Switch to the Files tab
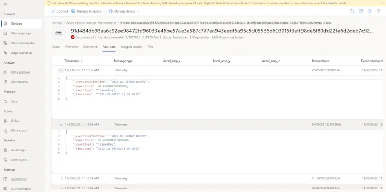The image size is (386, 192). tap(150, 47)
